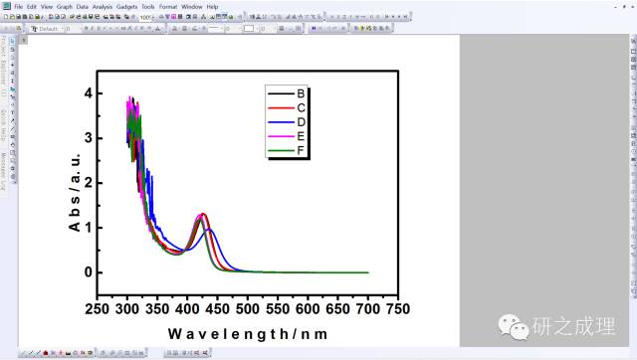The height and width of the screenshot is (360, 637).
Task: Open the Origin application icon menu
Action: point(6,6)
